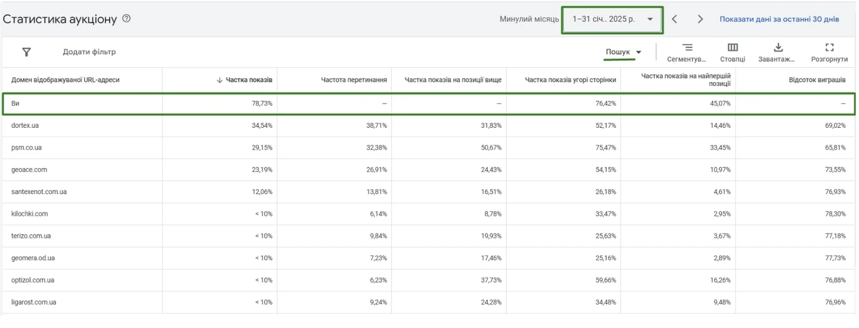Viewport: 859px width, 328px height.
Task: Select the psm.co.ua row
Action: (428, 148)
